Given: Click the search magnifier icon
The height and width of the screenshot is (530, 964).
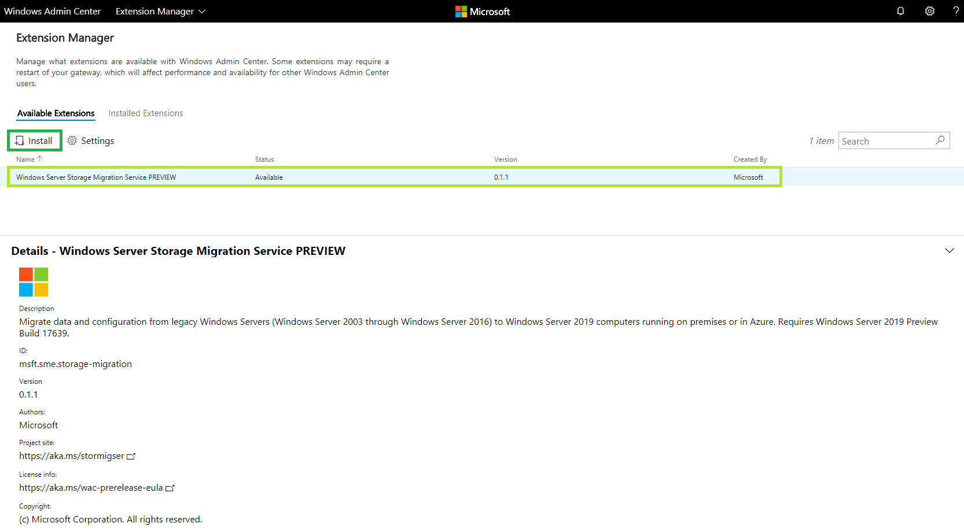Looking at the screenshot, I should [x=940, y=140].
